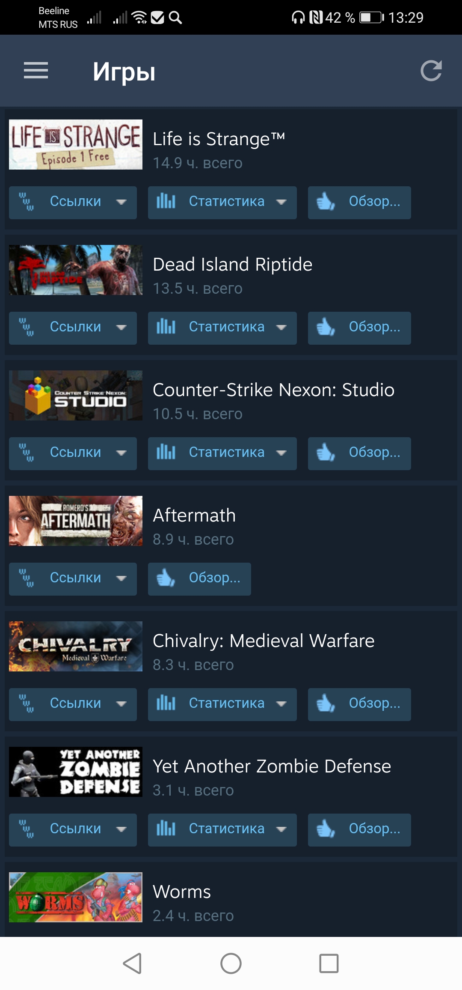Select Aftermath game title
This screenshot has width=462, height=990.
pos(194,515)
